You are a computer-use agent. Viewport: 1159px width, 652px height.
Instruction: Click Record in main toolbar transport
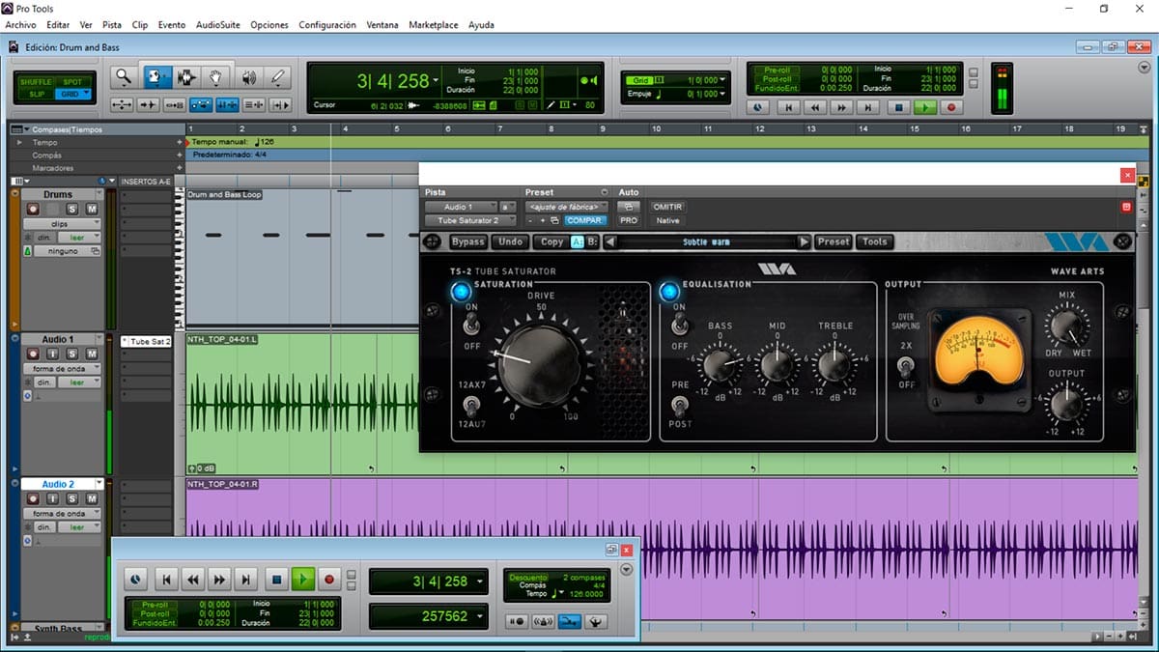pos(951,108)
